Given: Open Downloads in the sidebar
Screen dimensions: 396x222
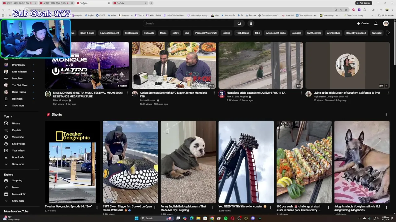Looking at the screenshot, I should [19, 157].
